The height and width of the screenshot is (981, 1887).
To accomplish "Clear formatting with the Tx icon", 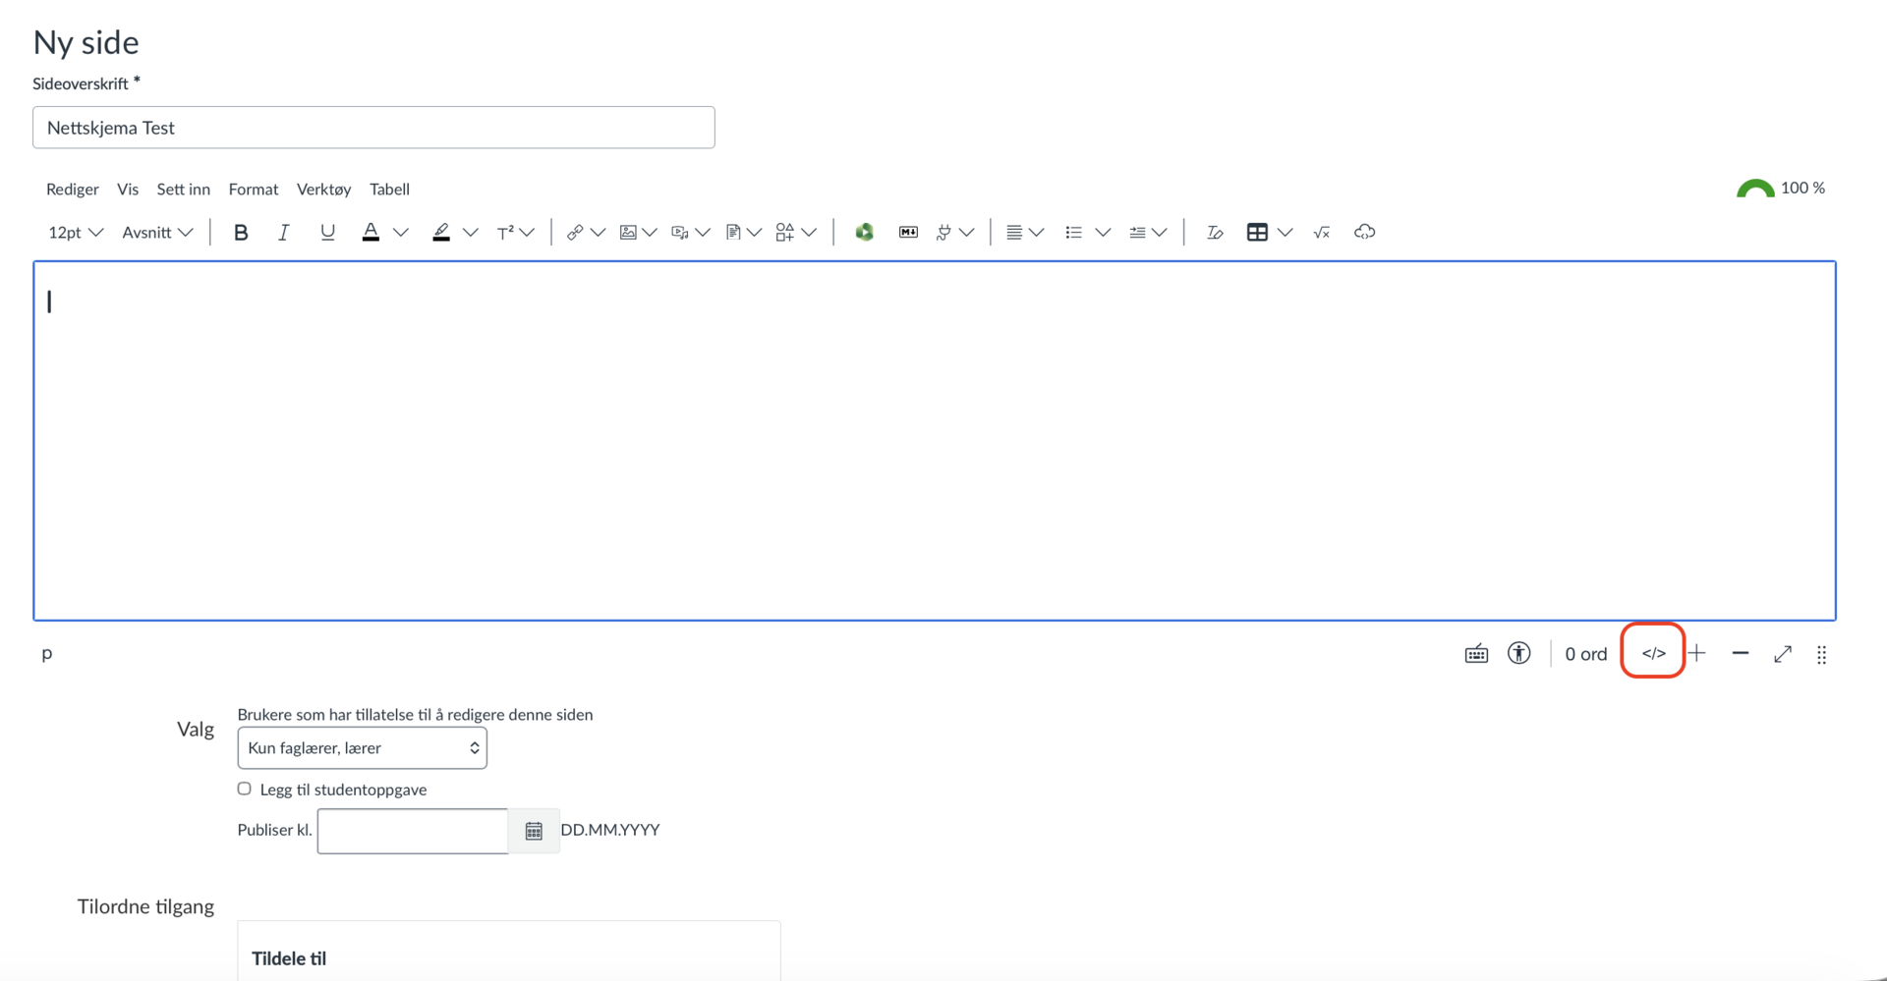I will [1215, 233].
